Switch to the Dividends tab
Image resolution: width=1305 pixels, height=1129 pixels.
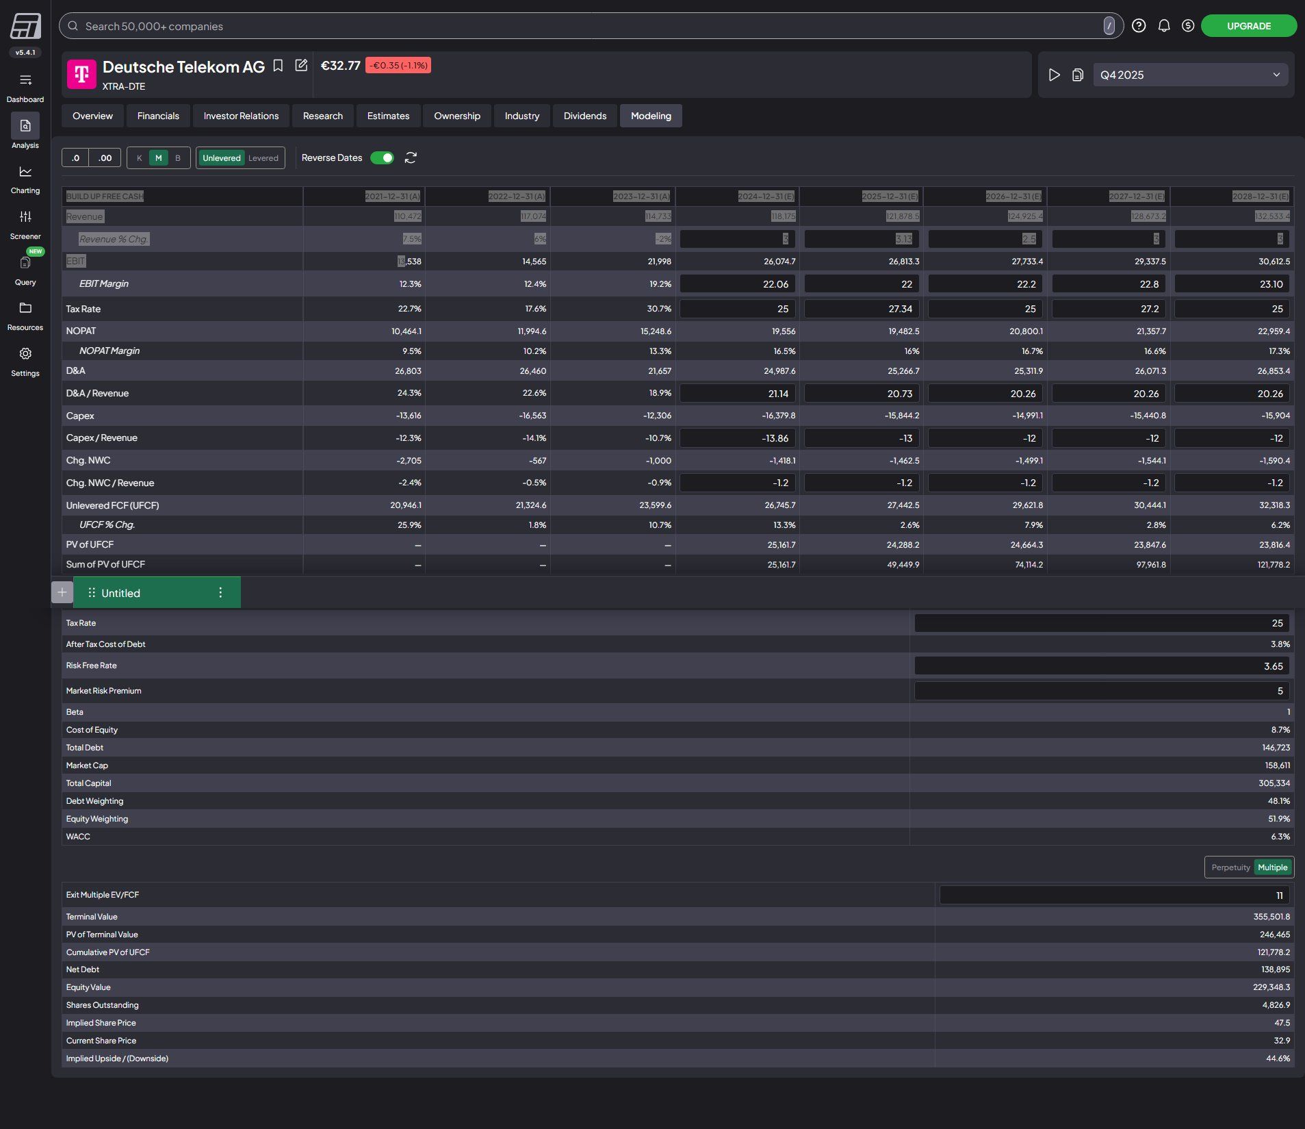[584, 116]
